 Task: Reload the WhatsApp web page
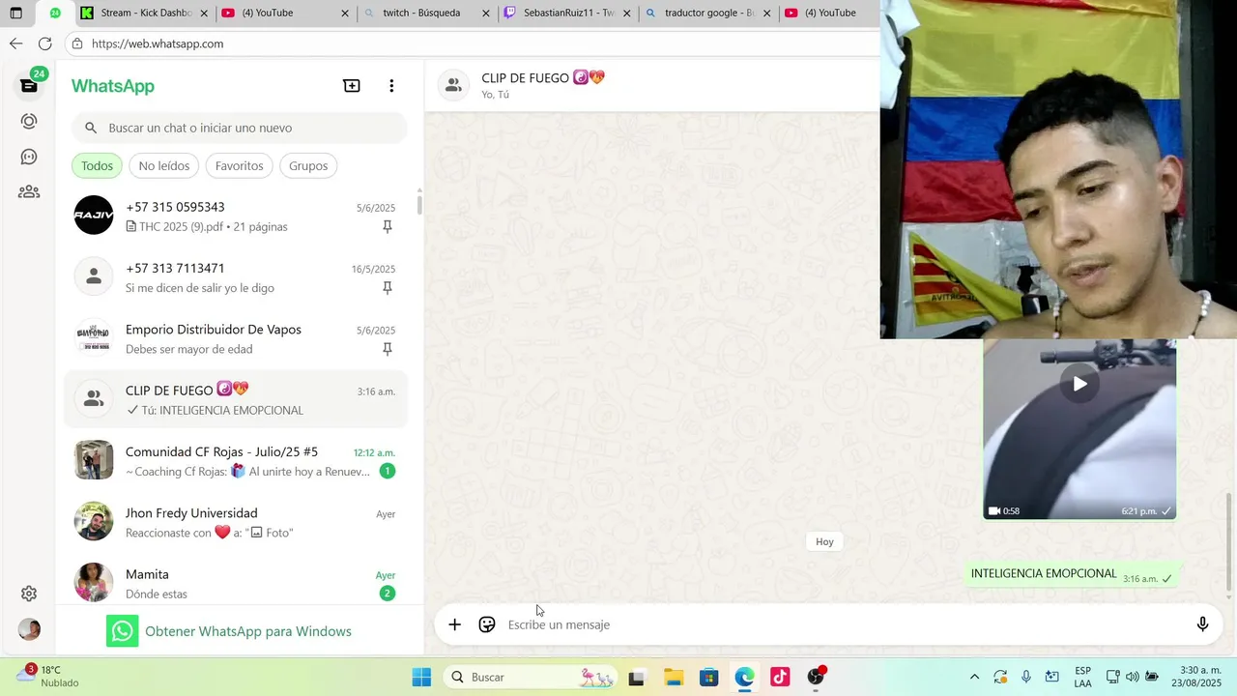click(44, 43)
